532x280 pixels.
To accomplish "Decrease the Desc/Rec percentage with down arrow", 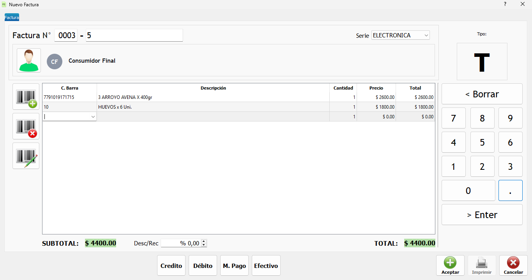I will (204, 245).
